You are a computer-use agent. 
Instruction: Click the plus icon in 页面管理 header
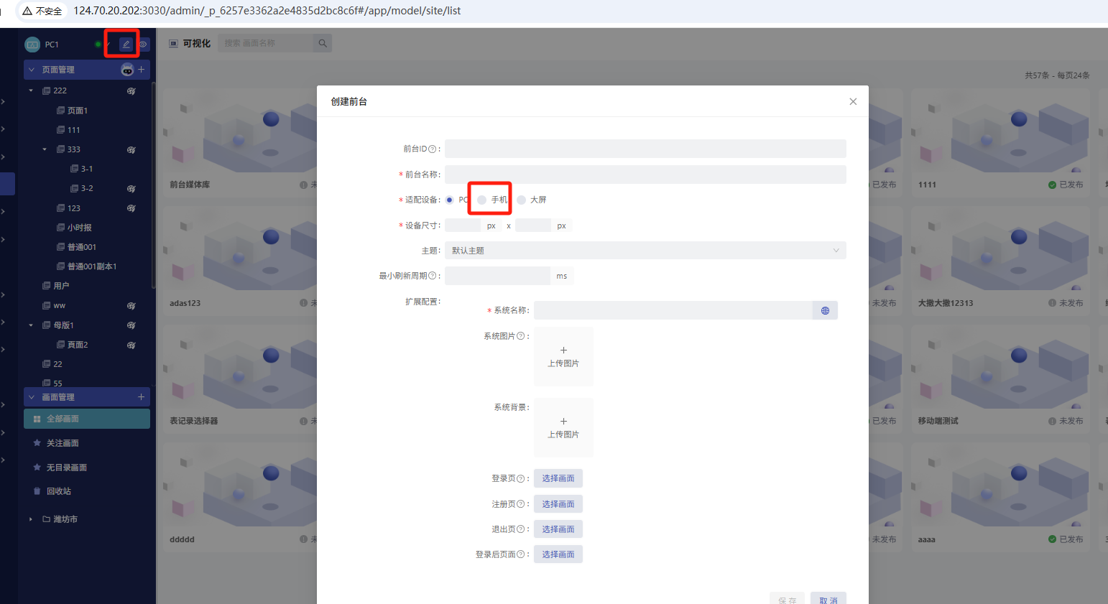(142, 70)
